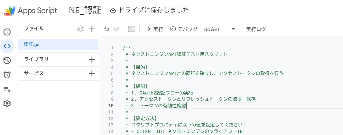Add a service with plus icon
This screenshot has height=135, width=343.
click(92, 74)
